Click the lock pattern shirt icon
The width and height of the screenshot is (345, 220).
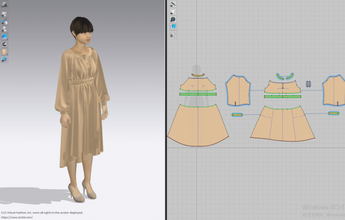point(173,34)
